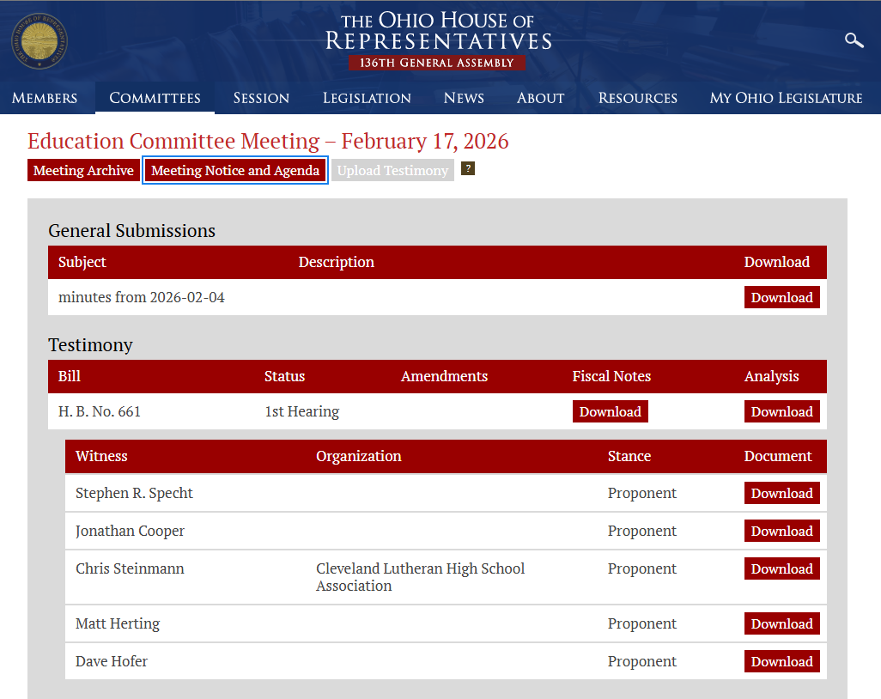The height and width of the screenshot is (699, 881).
Task: Click the Meeting Archive button
Action: pyautogui.click(x=83, y=170)
